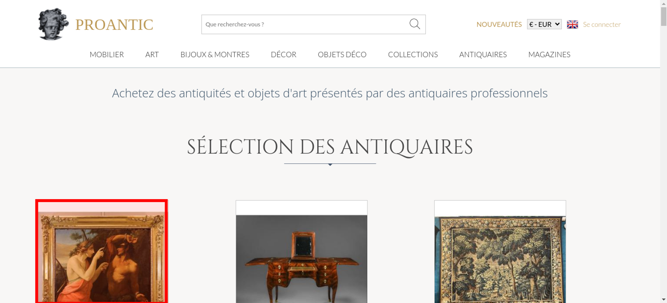
Task: Open the € - EUR currency dropdown
Action: [544, 24]
